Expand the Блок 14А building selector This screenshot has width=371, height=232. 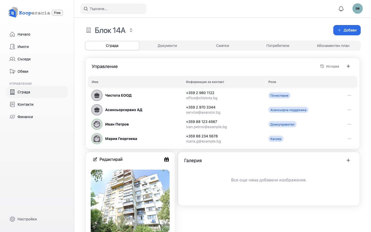[x=131, y=30]
